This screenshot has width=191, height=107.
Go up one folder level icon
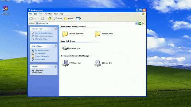50,18
